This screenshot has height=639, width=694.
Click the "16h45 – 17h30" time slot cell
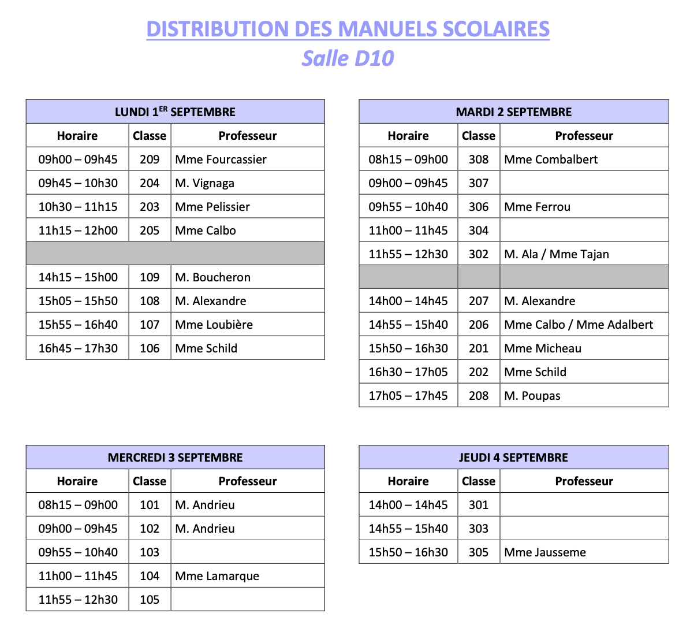click(78, 348)
